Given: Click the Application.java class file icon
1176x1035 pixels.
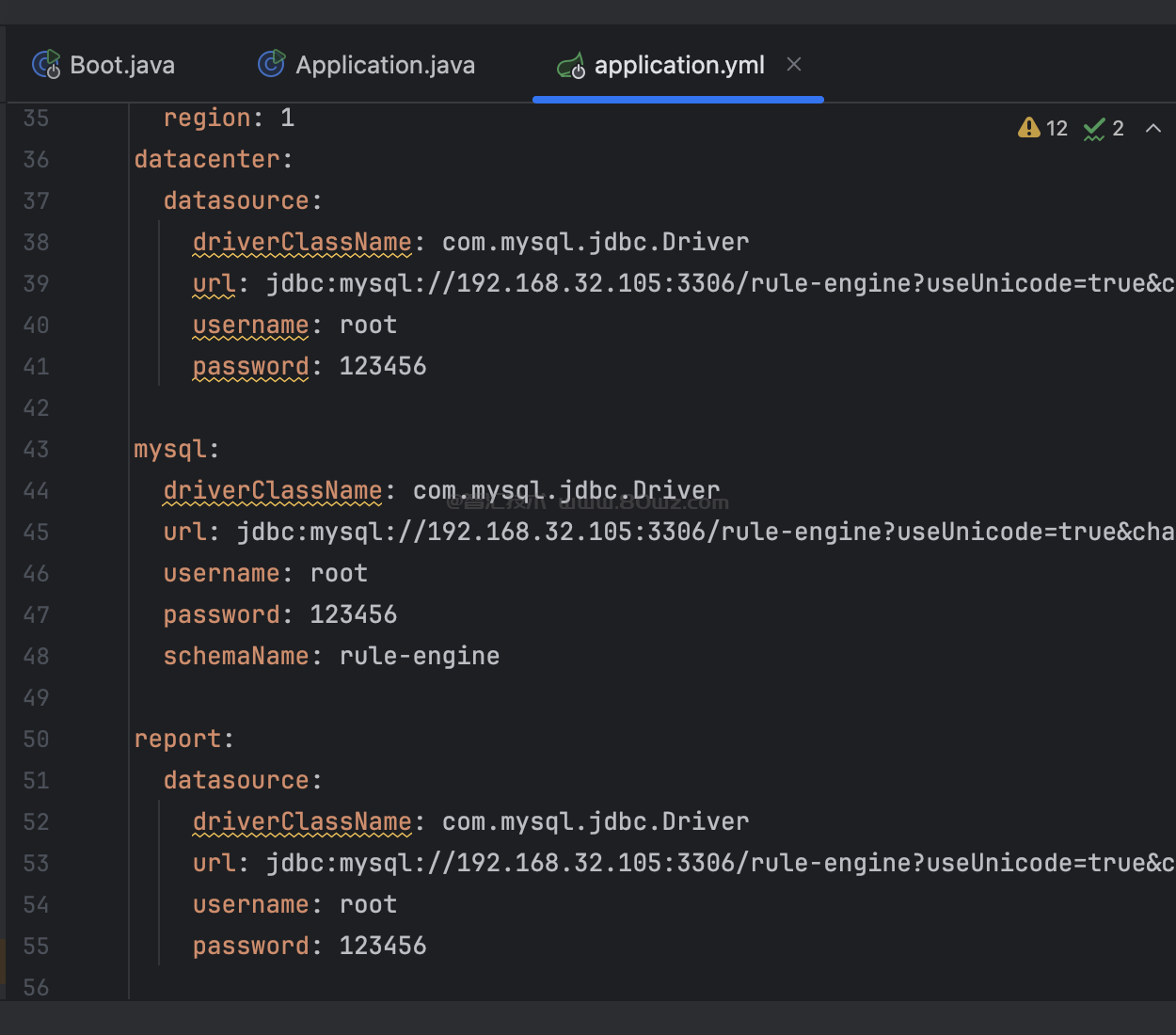Looking at the screenshot, I should [271, 64].
